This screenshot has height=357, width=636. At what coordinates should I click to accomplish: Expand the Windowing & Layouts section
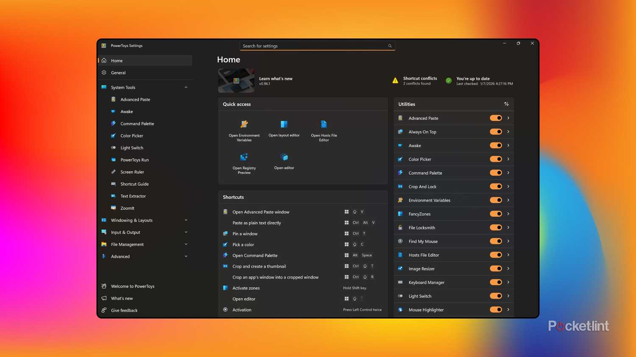point(186,220)
